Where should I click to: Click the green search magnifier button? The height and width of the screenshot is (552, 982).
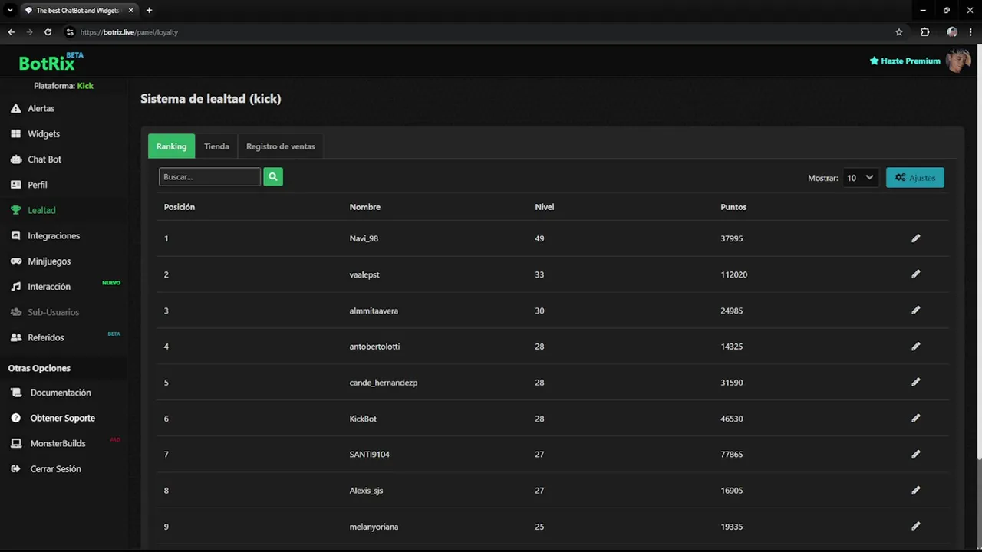coord(273,177)
